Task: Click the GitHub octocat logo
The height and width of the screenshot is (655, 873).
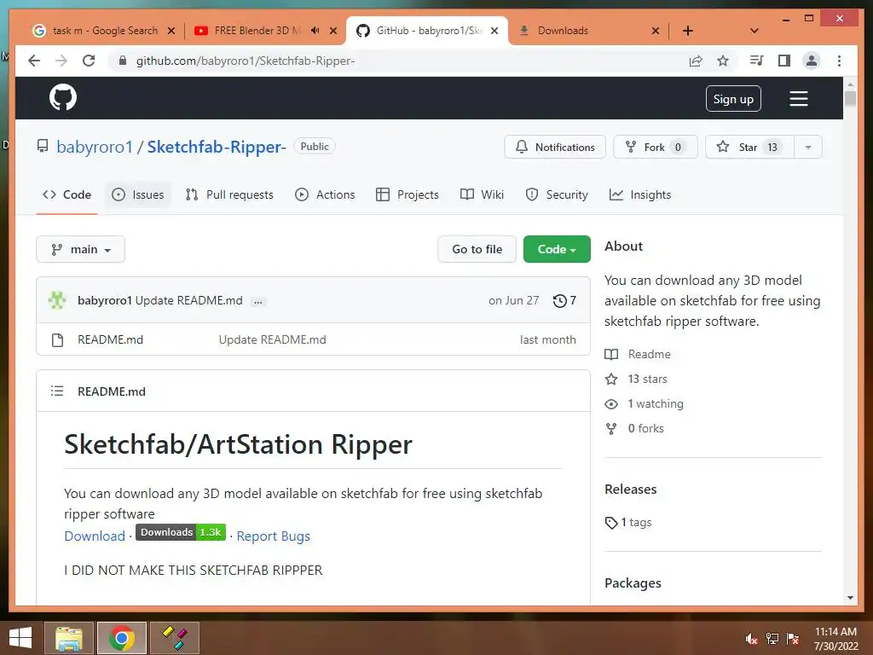Action: [63, 97]
